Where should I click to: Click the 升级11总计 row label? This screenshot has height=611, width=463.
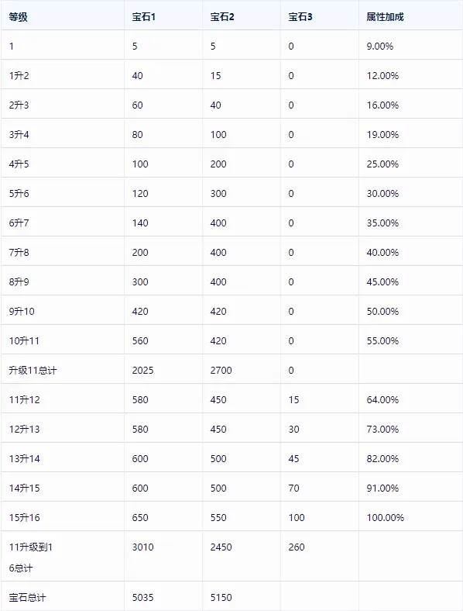point(33,370)
